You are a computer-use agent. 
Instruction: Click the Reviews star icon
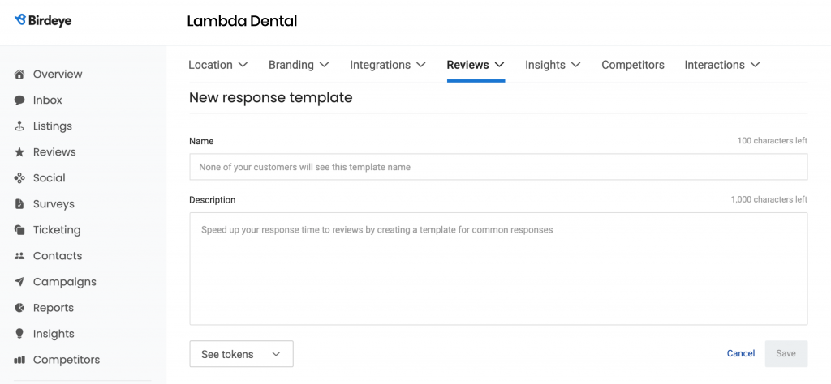[19, 151]
